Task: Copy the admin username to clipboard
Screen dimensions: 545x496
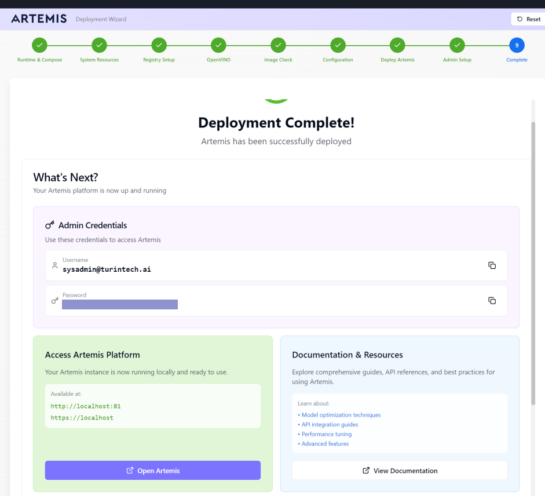Action: [x=492, y=265]
